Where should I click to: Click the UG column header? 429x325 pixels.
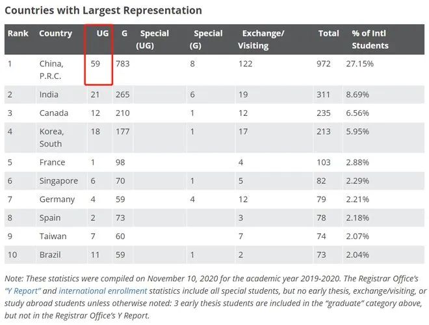[x=102, y=33]
